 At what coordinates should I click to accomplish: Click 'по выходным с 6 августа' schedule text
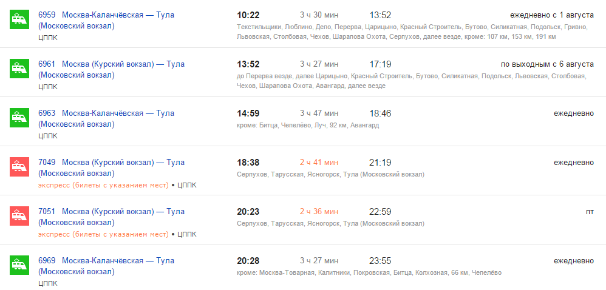(x=546, y=64)
